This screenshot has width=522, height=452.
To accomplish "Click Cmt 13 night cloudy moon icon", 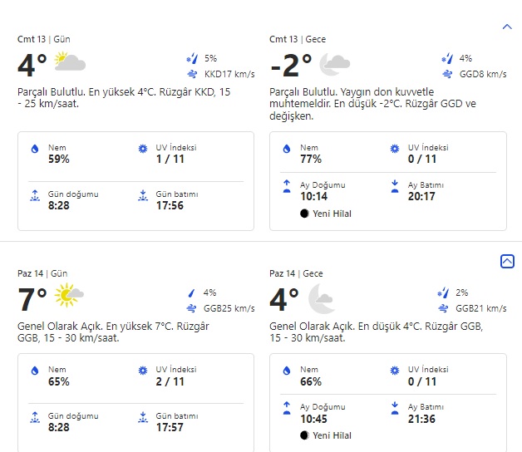I will 334,62.
